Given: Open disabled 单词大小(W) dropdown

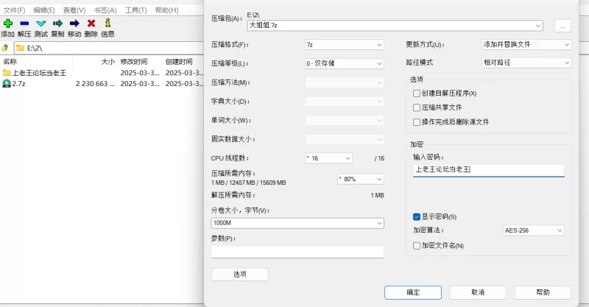Looking at the screenshot, I should click(345, 120).
